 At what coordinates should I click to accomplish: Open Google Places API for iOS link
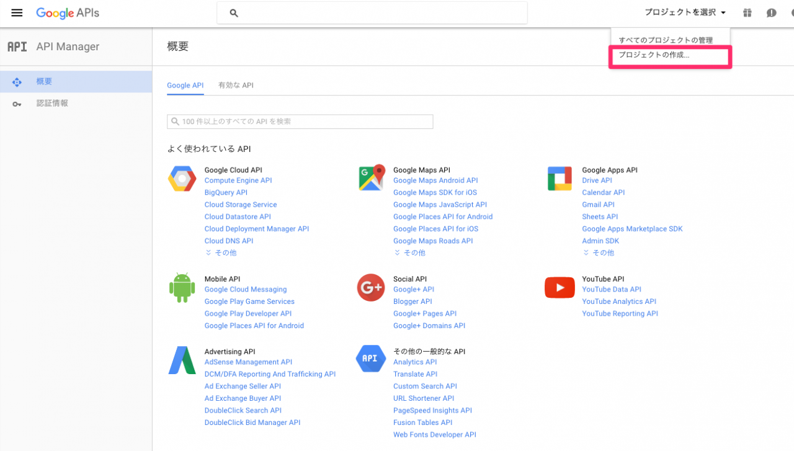[435, 229]
